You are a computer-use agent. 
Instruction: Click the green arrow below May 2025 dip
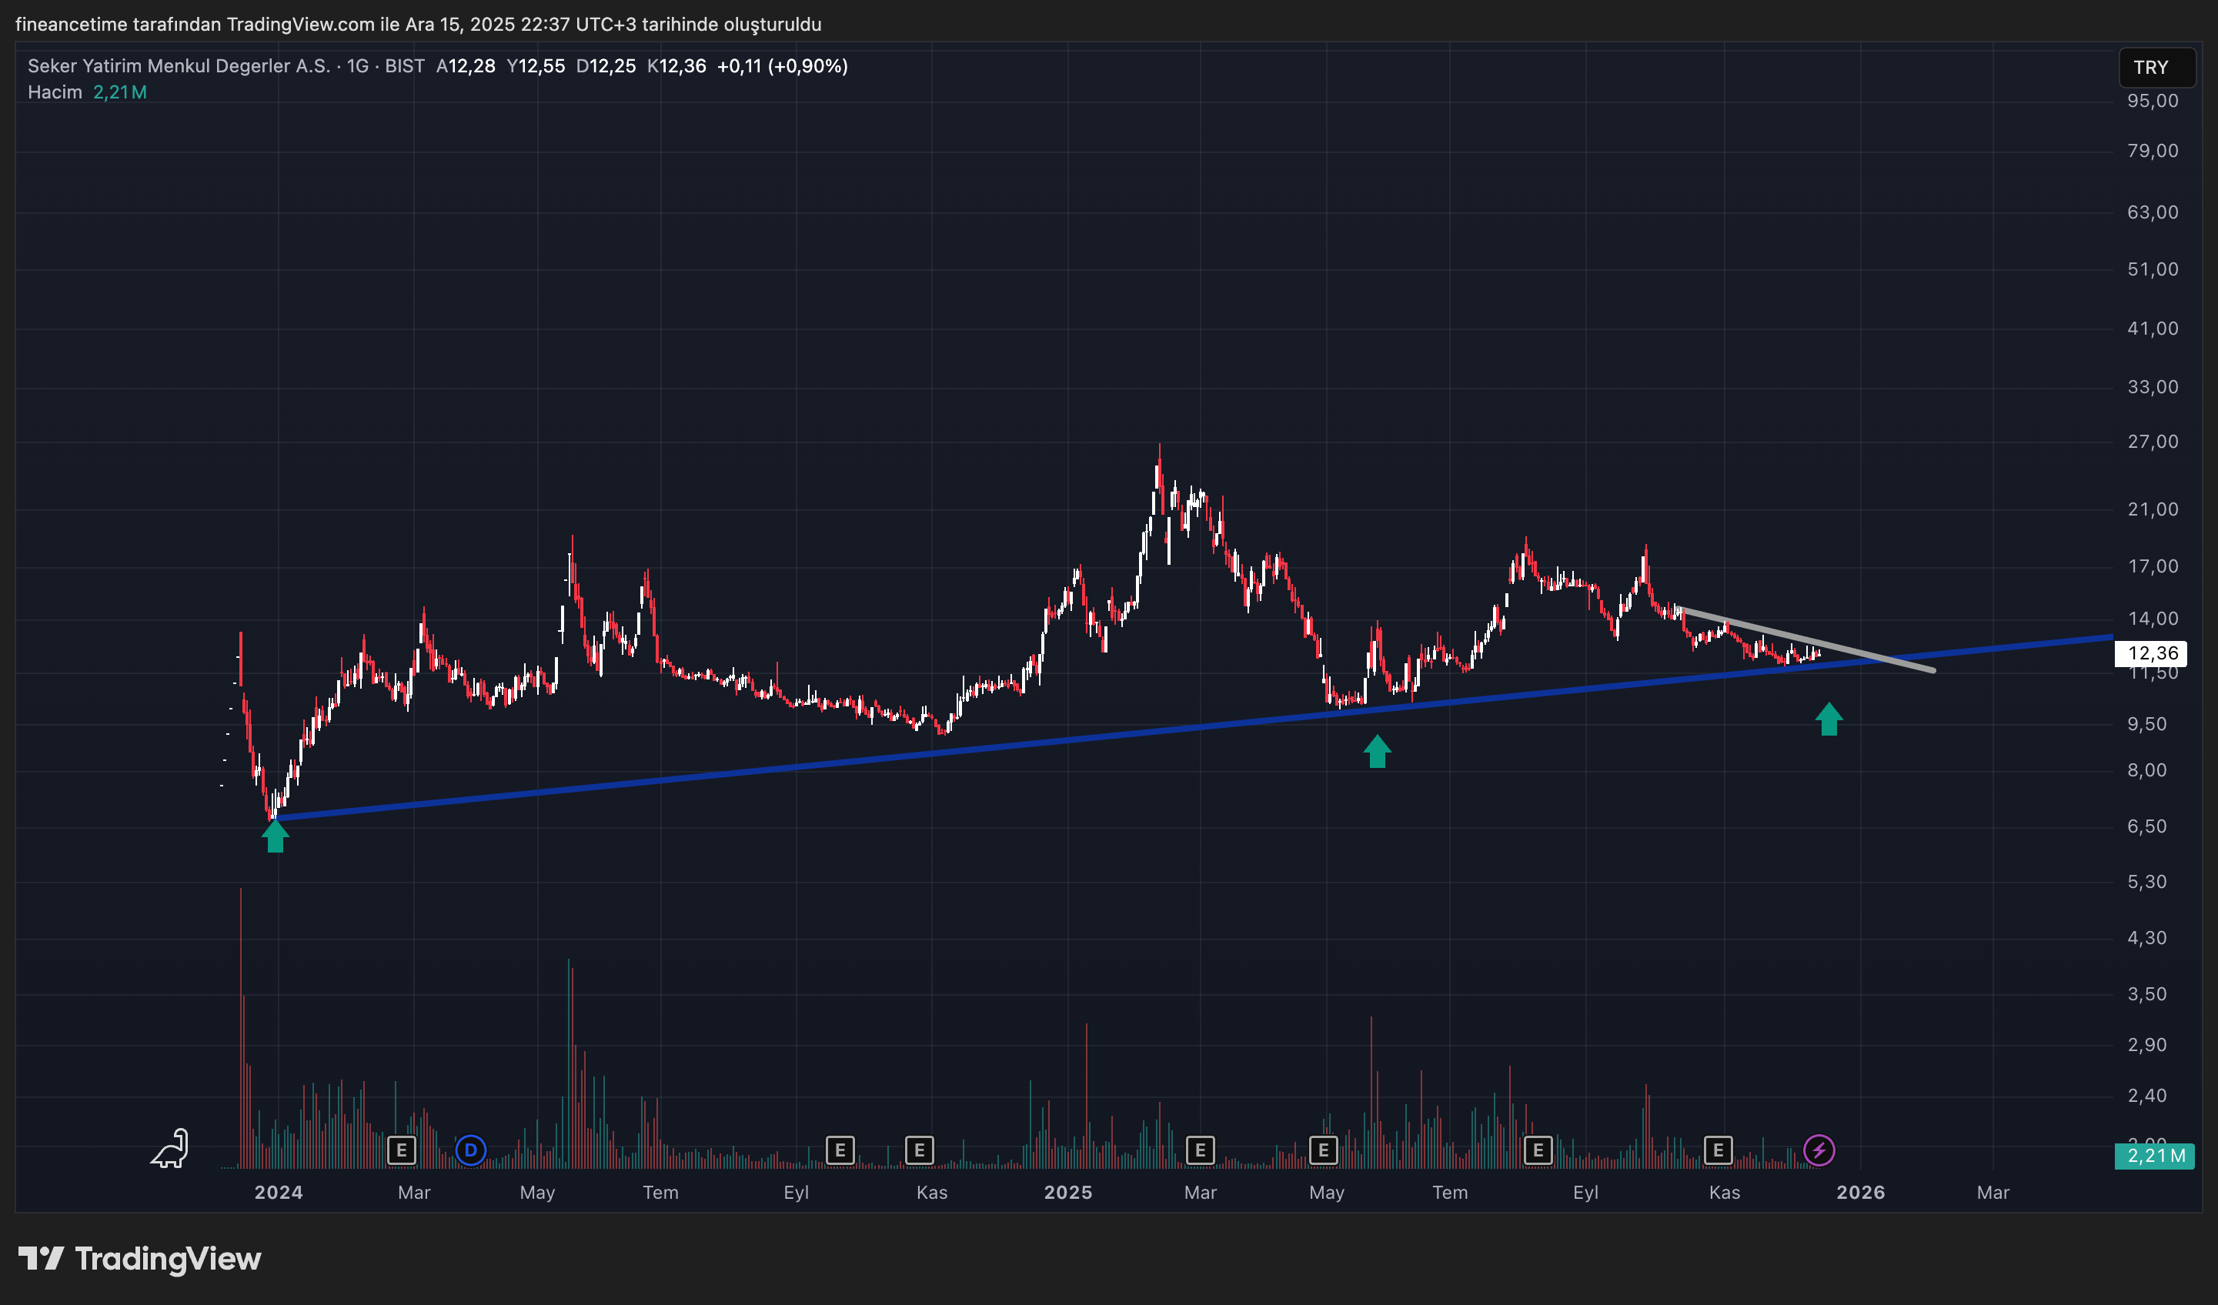pyautogui.click(x=1377, y=752)
